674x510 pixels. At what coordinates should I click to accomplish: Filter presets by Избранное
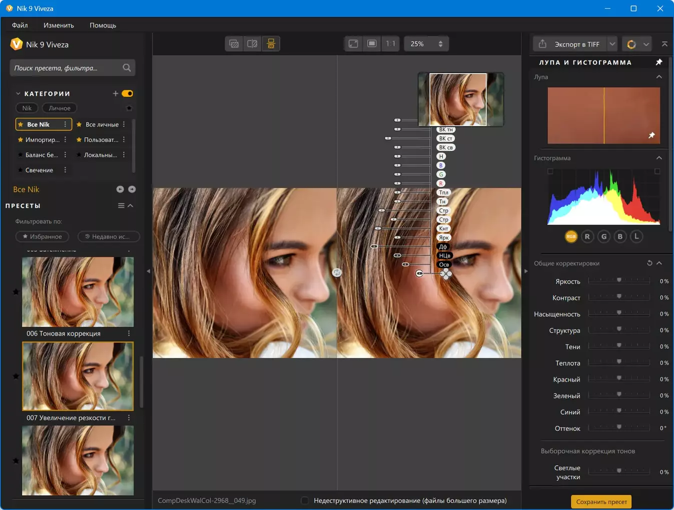[x=43, y=236]
